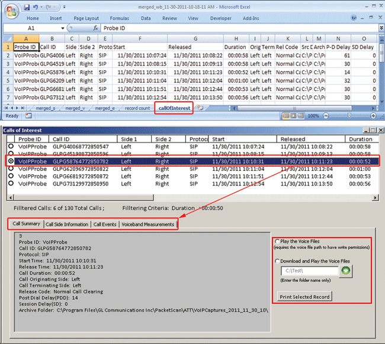
Task: Click the green browse folder button
Action: coord(346,271)
